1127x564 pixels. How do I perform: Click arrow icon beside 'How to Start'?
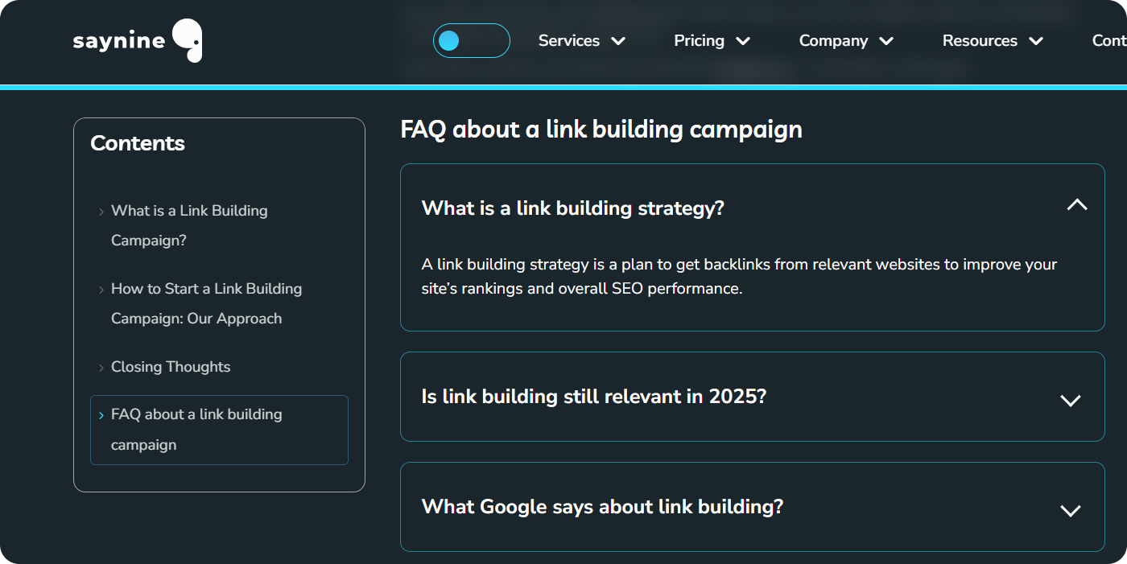click(101, 290)
